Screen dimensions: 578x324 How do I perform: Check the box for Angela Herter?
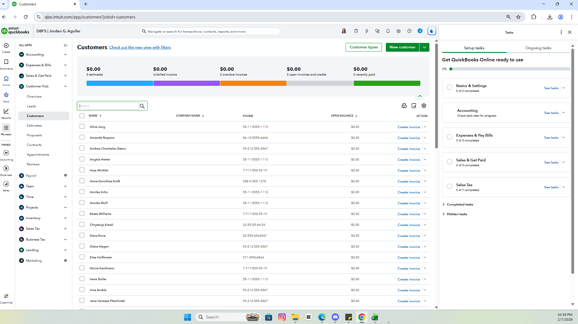pos(82,159)
